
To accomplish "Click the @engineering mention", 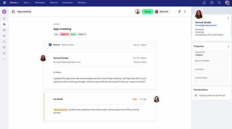I will pos(61,110).
